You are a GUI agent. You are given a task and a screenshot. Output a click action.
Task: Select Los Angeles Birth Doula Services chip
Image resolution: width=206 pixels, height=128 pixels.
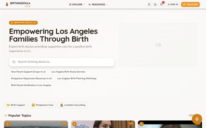coord(68,72)
